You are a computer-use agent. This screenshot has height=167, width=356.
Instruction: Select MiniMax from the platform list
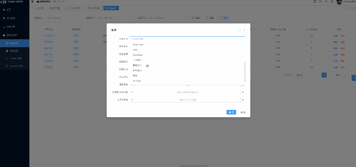point(137,81)
